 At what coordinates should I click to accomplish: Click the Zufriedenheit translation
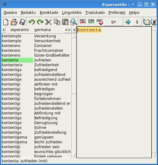point(46,65)
